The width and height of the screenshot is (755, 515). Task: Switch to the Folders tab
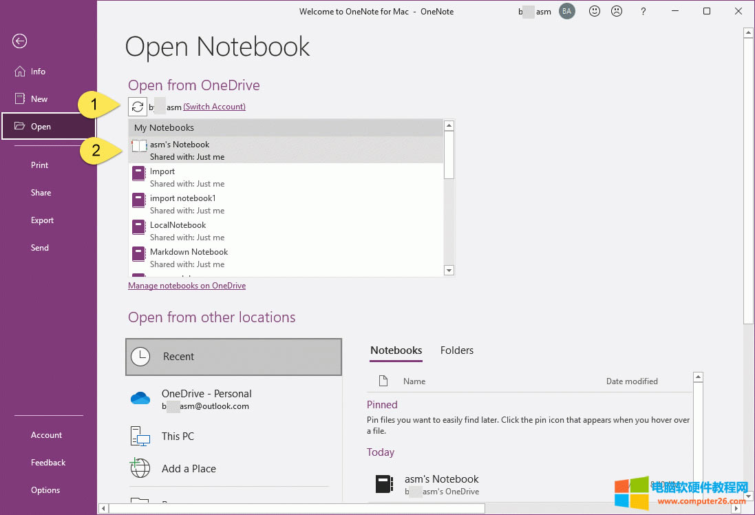pos(456,350)
